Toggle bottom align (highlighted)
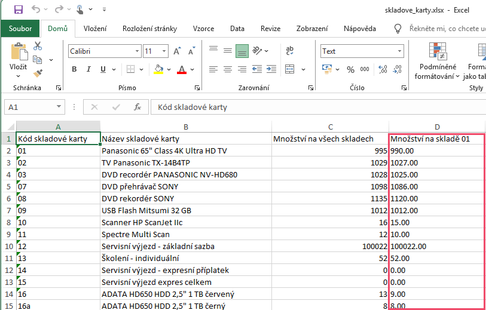 click(242, 51)
